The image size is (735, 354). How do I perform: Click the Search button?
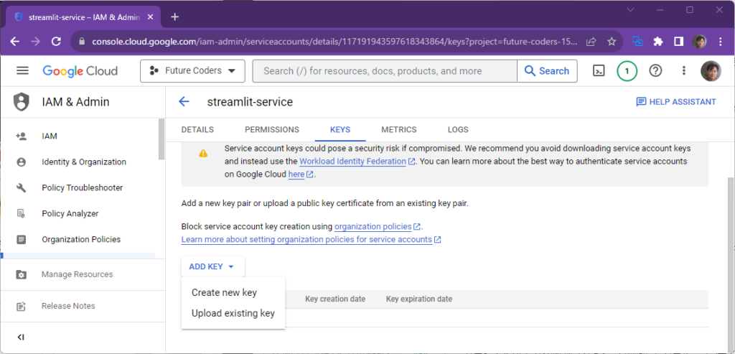pos(547,71)
